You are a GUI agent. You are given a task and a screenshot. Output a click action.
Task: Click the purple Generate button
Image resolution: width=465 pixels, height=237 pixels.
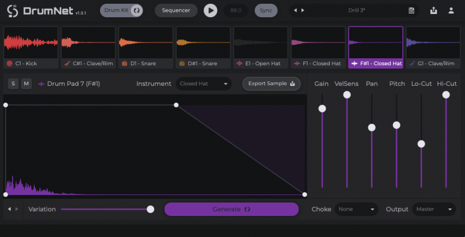[231, 209]
